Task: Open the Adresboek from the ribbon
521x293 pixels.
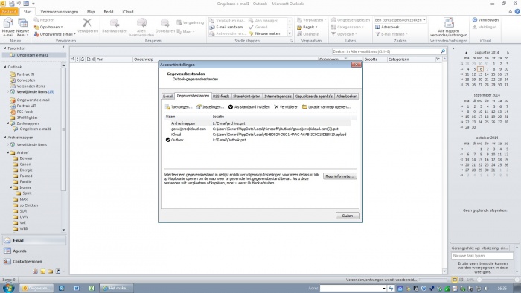Action: pos(387,27)
